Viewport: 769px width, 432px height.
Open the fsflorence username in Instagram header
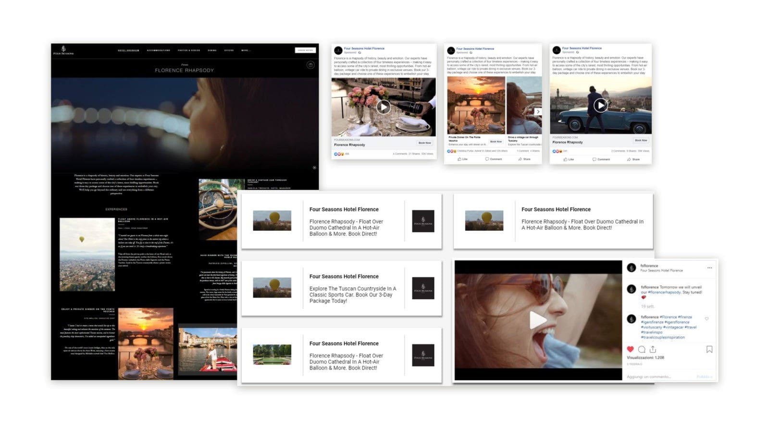tap(649, 265)
